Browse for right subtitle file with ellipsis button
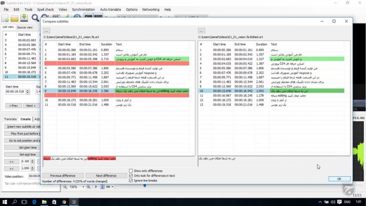Viewport: 366px width, 206px height. click(x=201, y=30)
